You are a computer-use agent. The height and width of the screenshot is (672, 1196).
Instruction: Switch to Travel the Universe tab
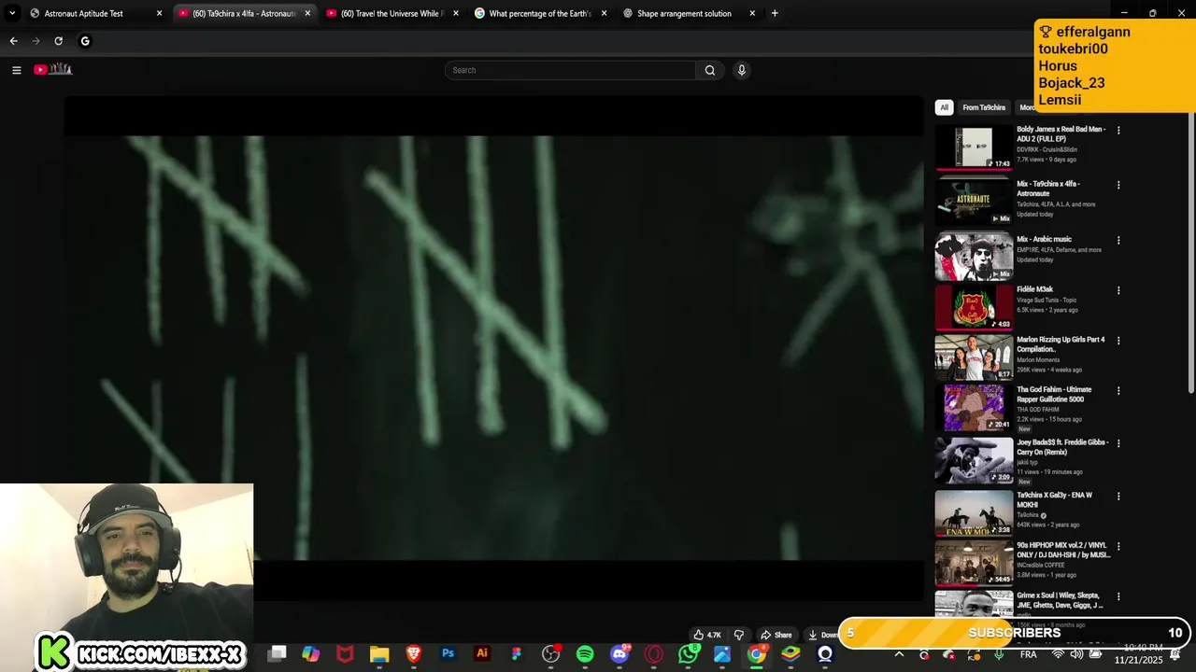click(x=392, y=13)
